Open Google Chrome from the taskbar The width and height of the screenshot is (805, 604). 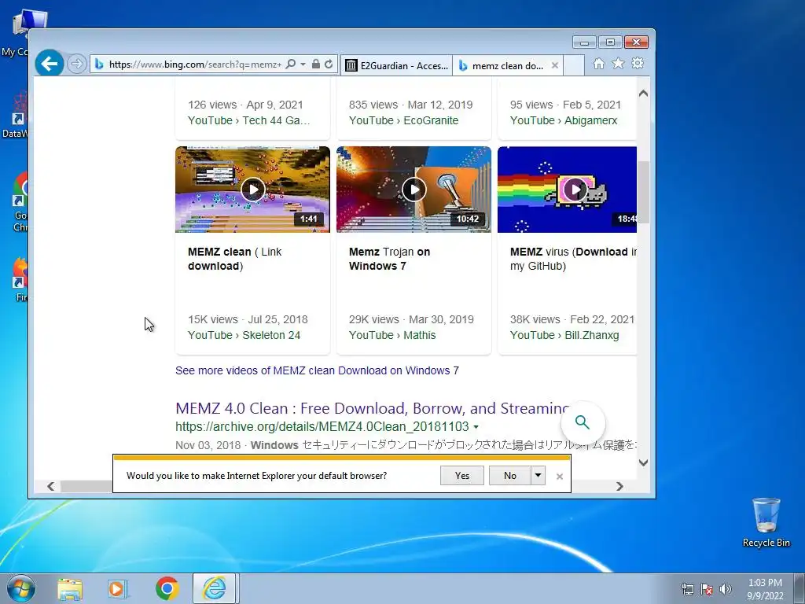click(x=167, y=588)
